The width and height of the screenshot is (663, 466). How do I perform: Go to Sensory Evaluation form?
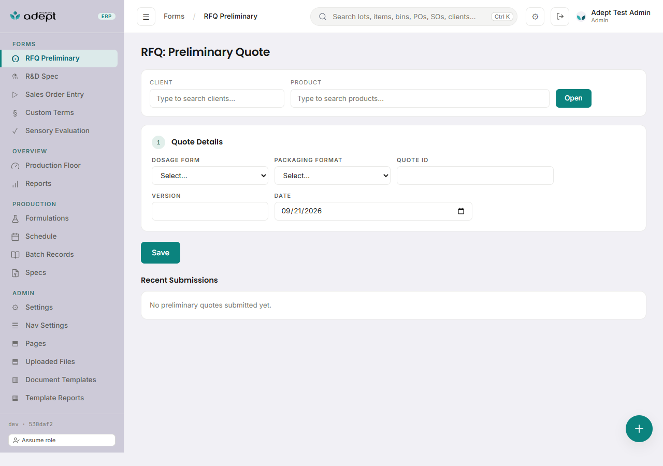[x=59, y=131]
